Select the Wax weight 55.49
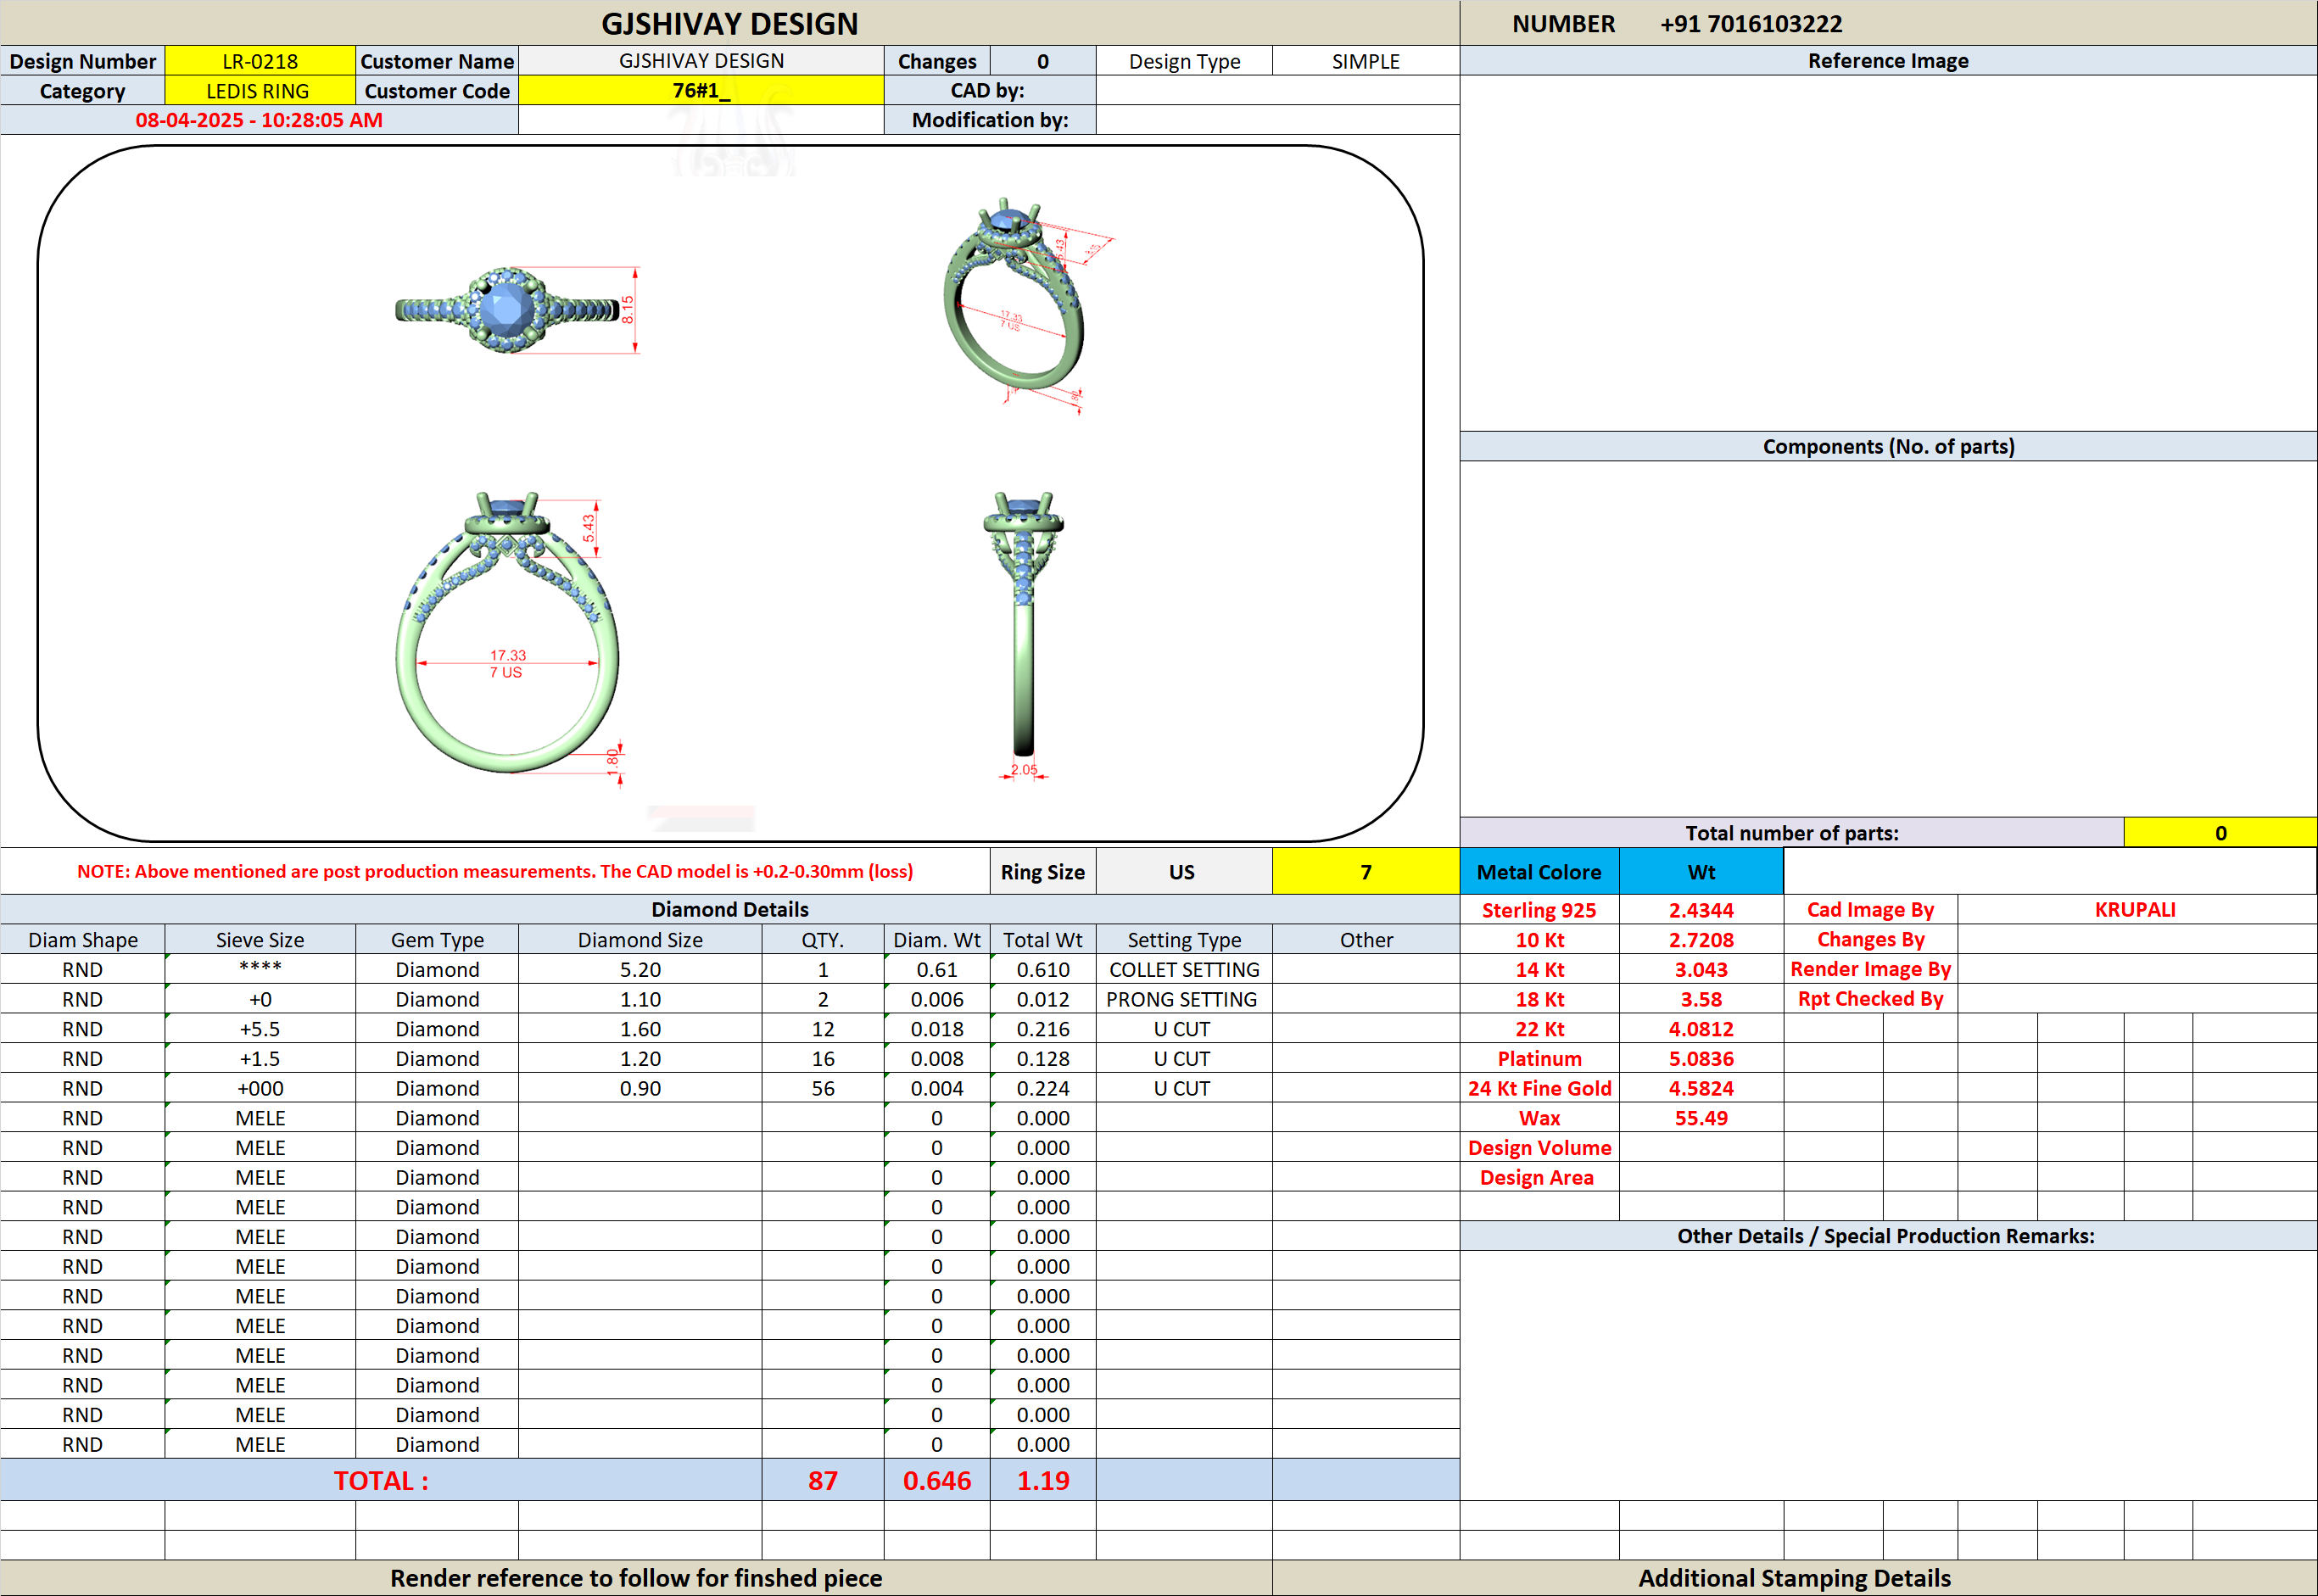This screenshot has height=1596, width=2318. 1701,1118
